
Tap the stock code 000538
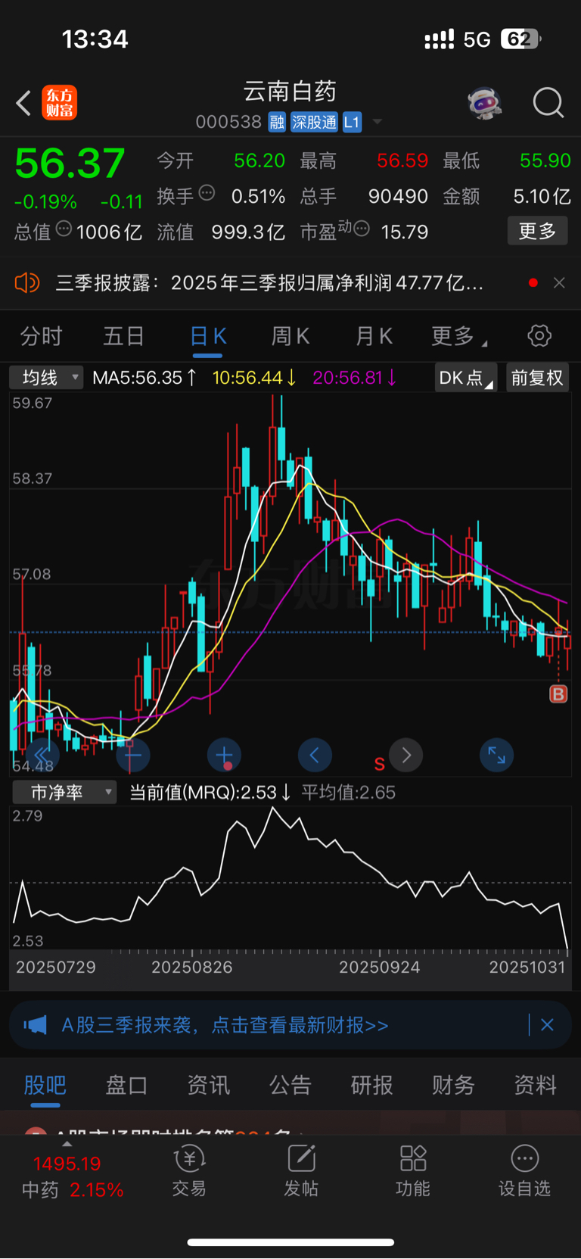point(228,122)
